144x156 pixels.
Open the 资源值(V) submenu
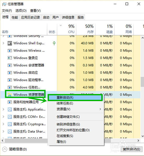pos(76,109)
